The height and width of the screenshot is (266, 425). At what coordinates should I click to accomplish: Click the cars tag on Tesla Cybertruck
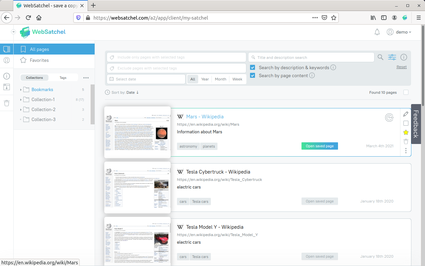[x=183, y=201]
